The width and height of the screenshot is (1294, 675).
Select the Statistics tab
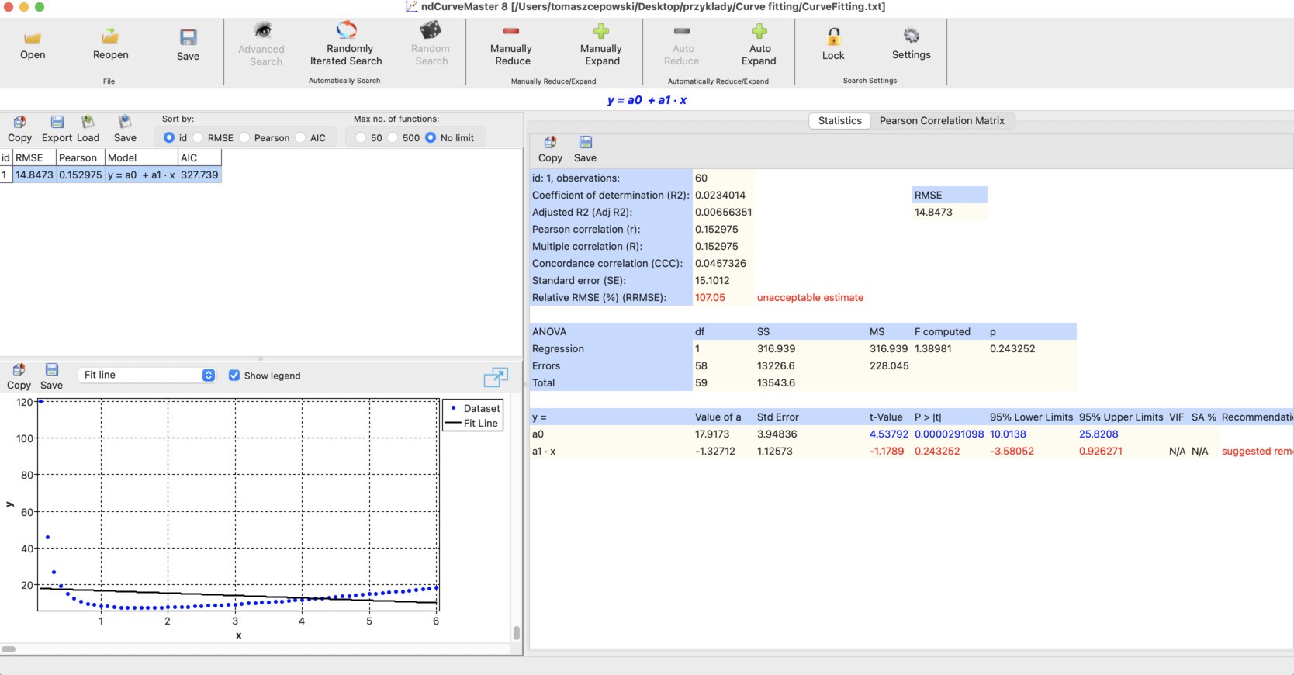click(x=839, y=121)
